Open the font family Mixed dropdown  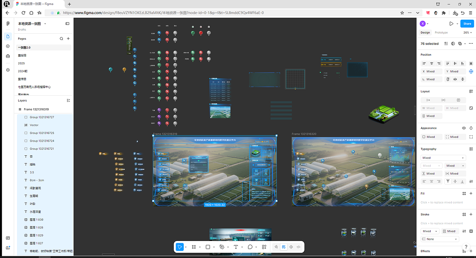[443, 158]
